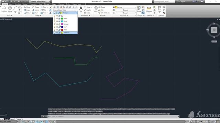Open the Home ribbon tab
Image resolution: width=220 pixels, height=123 pixels.
coord(4,4)
